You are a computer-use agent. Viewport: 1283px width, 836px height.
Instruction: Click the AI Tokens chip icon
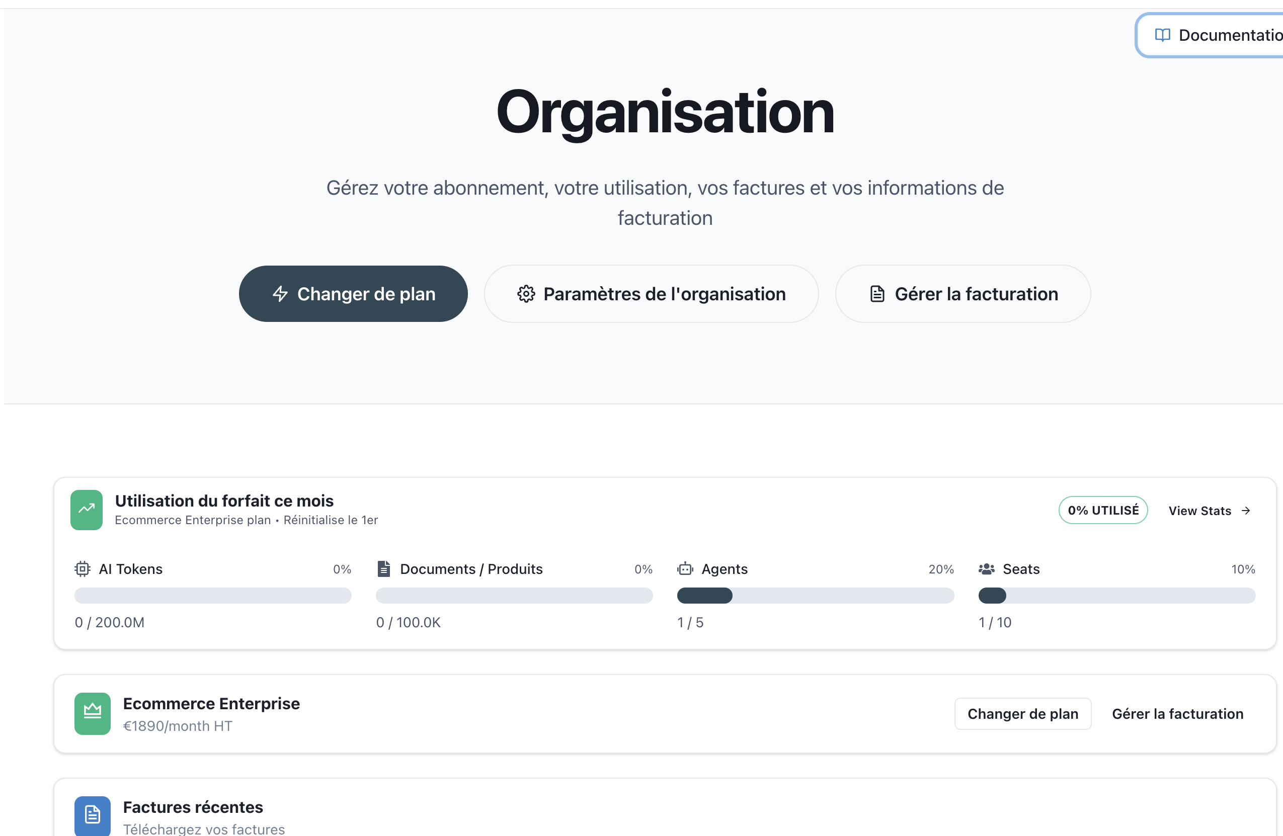(83, 569)
